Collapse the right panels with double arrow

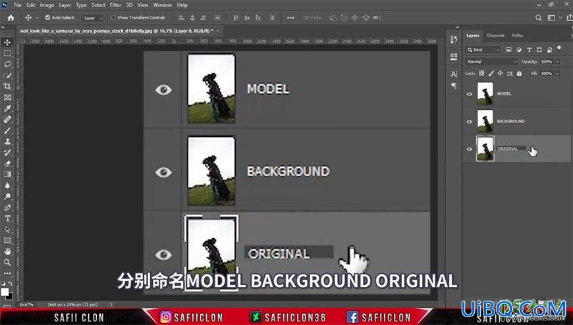458,28
